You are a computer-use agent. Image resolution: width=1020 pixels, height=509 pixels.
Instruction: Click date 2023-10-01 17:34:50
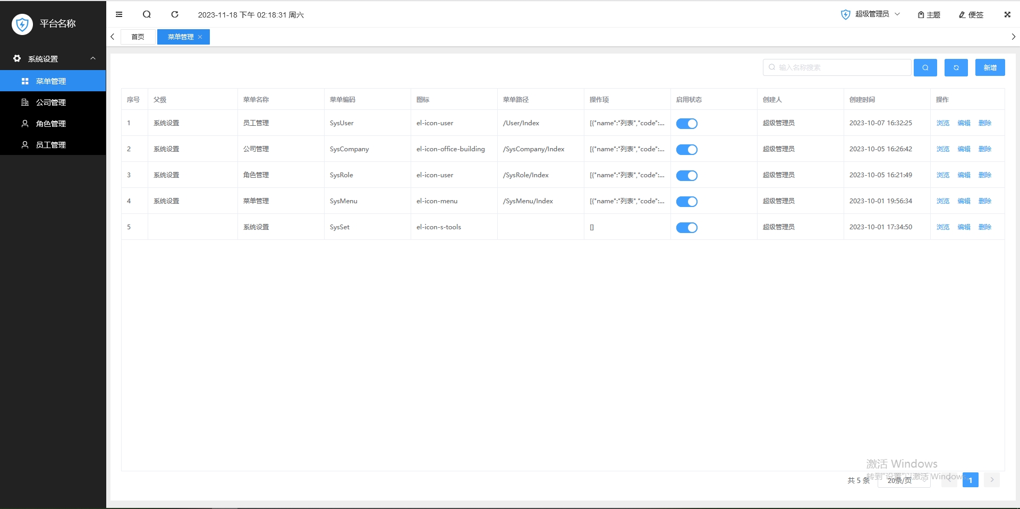[881, 227]
